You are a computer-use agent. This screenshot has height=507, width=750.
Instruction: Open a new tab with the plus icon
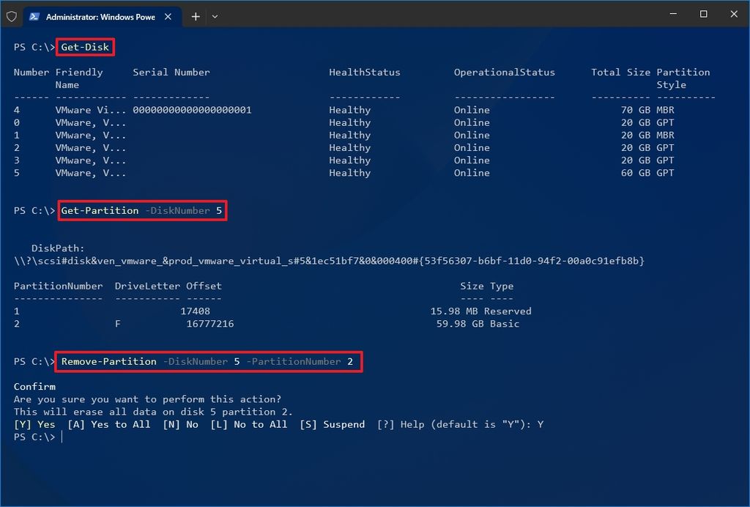tap(195, 16)
